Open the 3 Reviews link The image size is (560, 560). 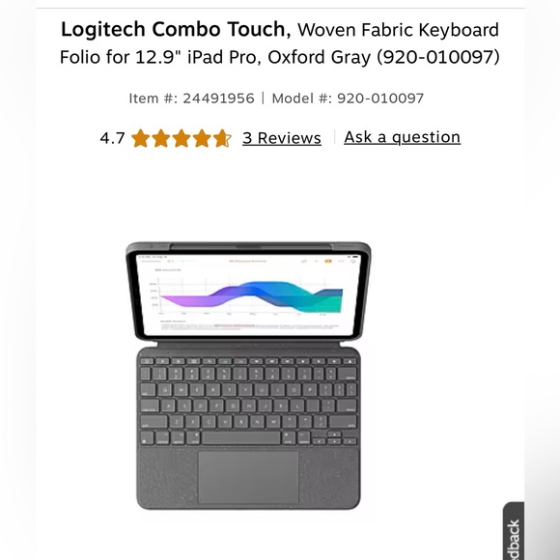(x=281, y=138)
